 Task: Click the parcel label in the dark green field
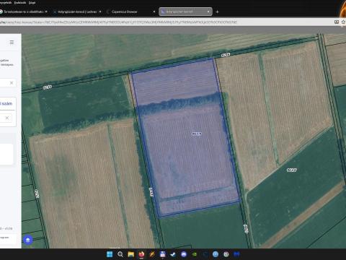coord(292,170)
